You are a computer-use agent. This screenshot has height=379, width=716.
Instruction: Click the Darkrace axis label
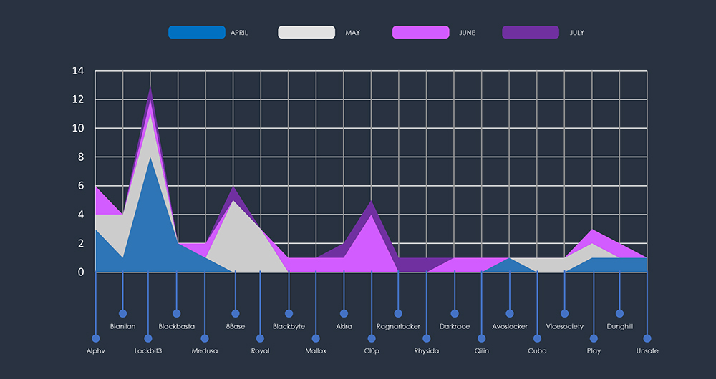(455, 327)
